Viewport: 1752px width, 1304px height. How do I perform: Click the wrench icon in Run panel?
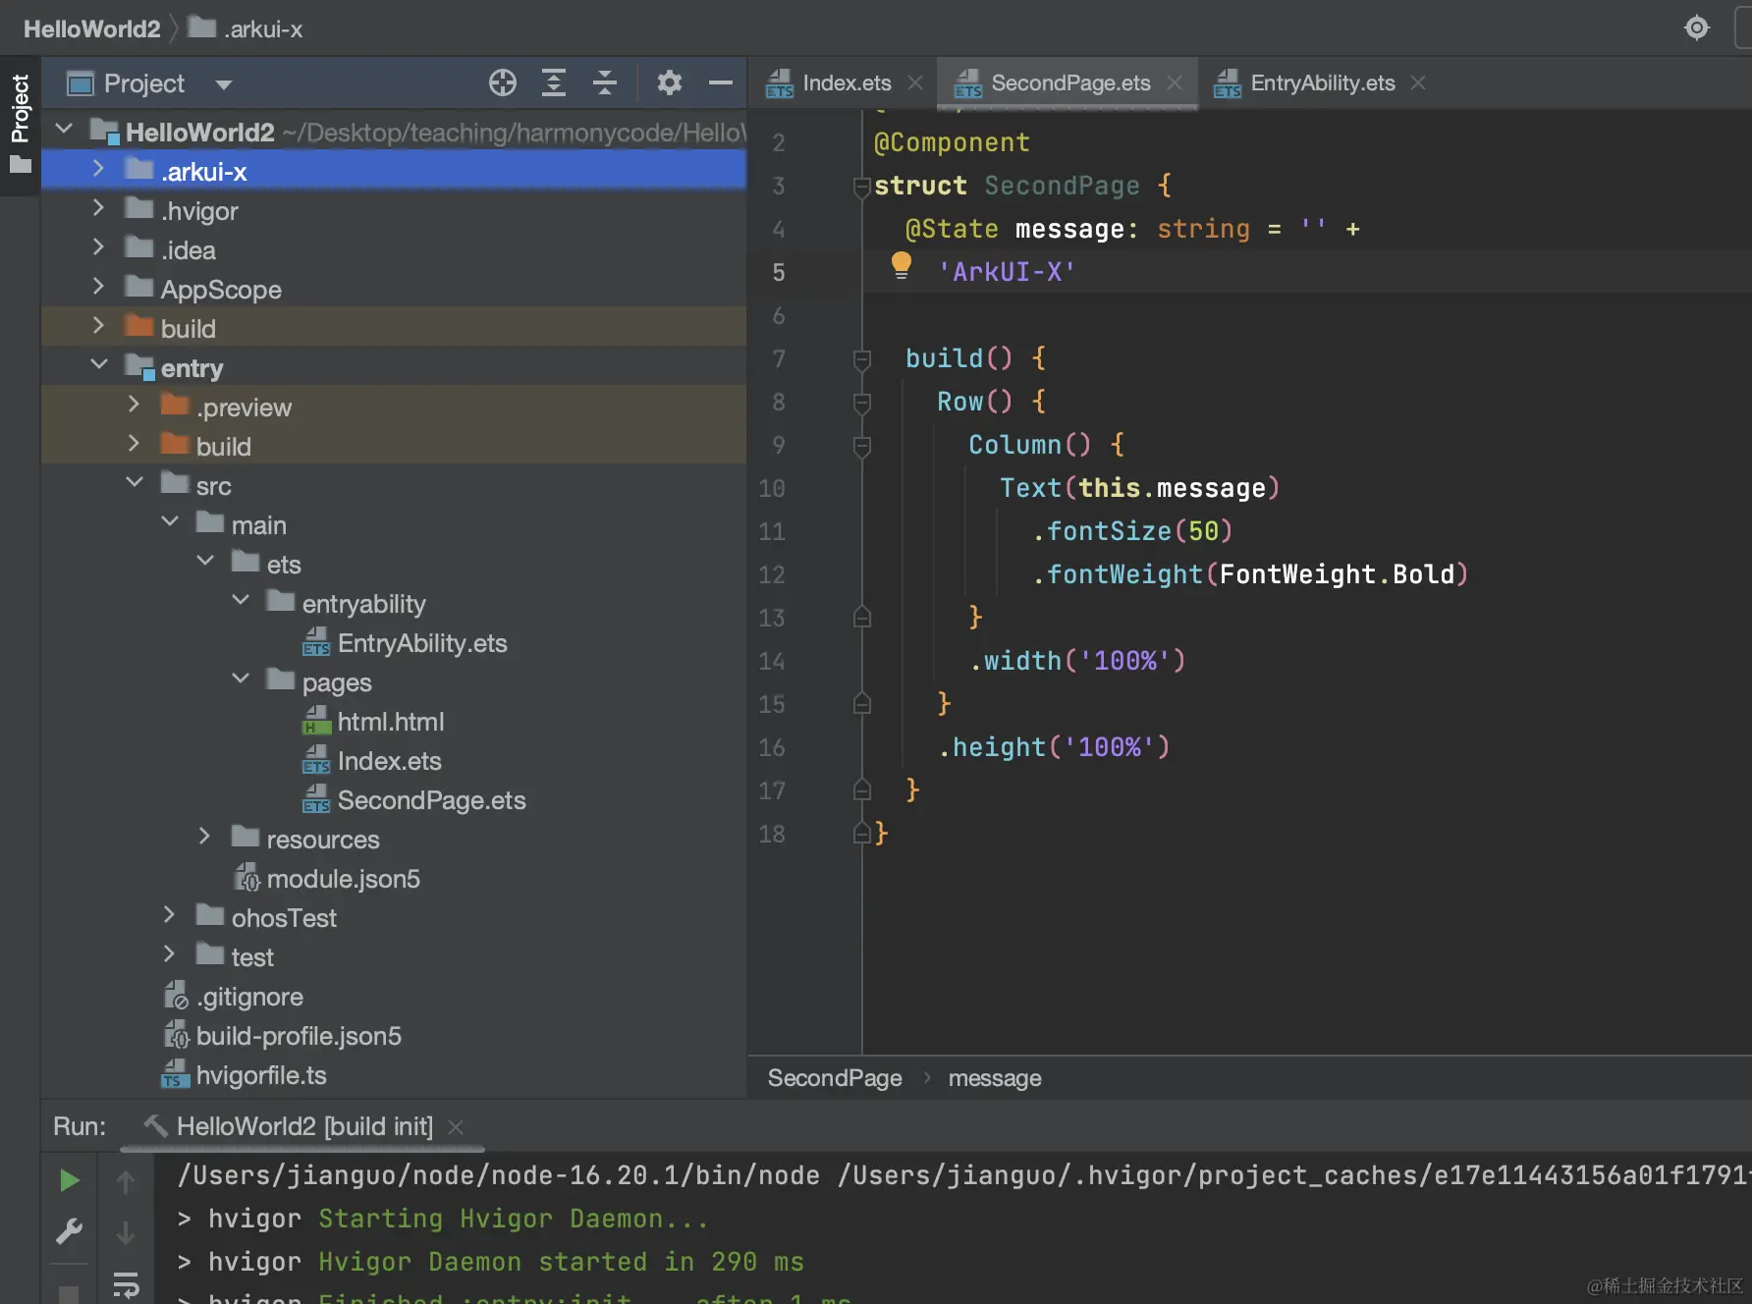pyautogui.click(x=69, y=1231)
